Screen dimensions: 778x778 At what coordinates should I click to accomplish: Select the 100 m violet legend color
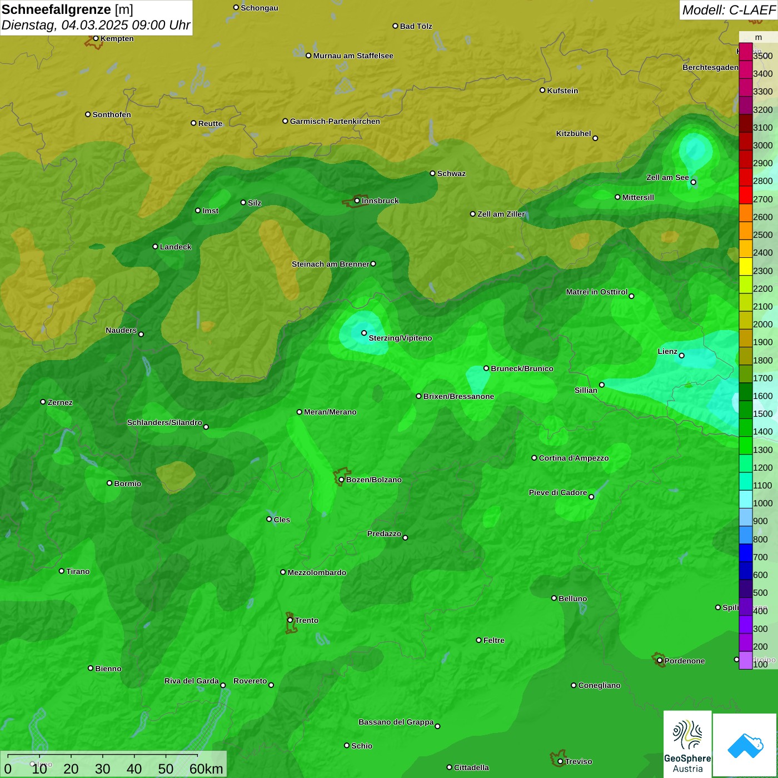point(745,660)
